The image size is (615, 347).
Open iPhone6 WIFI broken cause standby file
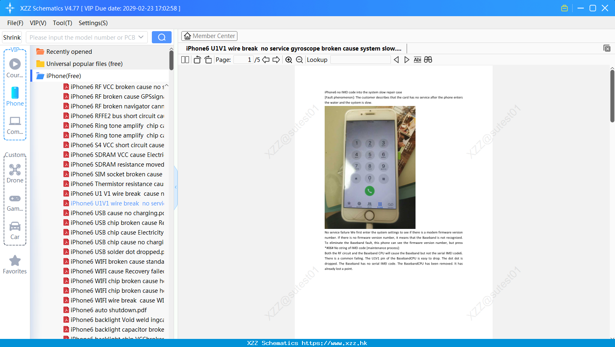[114, 262]
